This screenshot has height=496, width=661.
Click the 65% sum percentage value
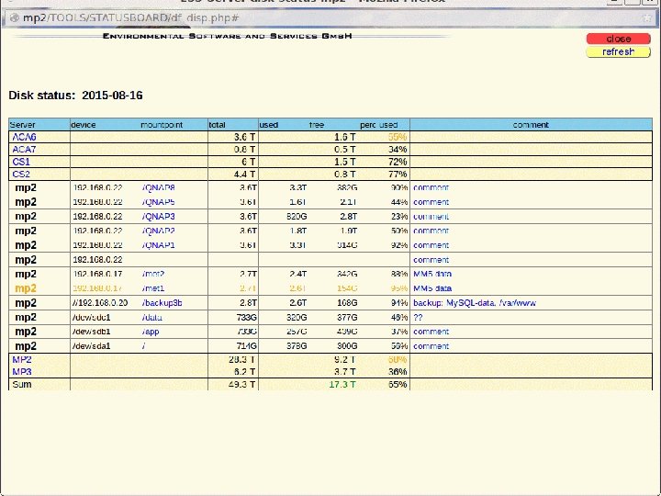[398, 384]
